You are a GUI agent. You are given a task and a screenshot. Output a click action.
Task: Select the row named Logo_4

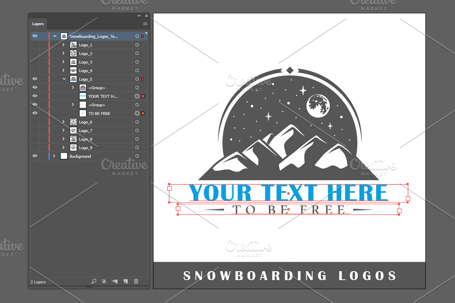(89, 71)
